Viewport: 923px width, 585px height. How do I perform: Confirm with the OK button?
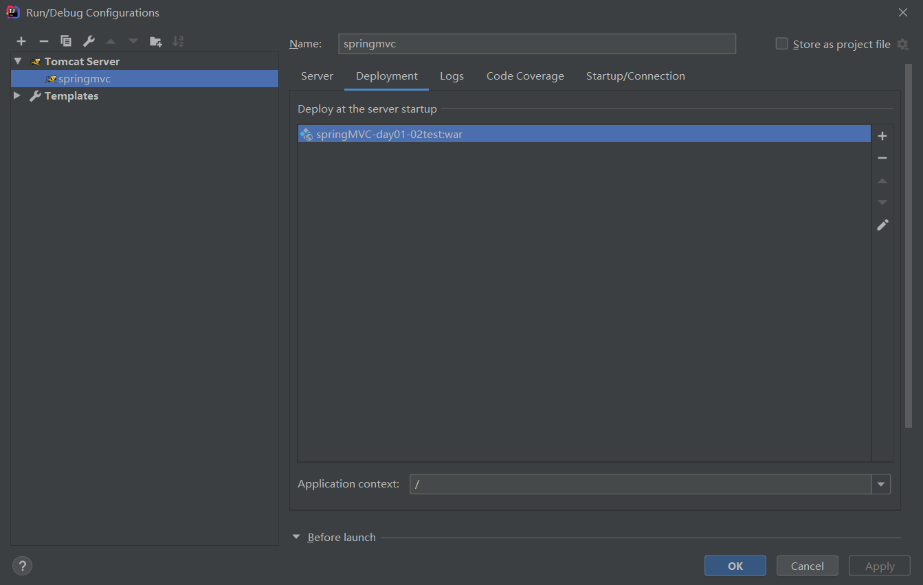coord(735,566)
